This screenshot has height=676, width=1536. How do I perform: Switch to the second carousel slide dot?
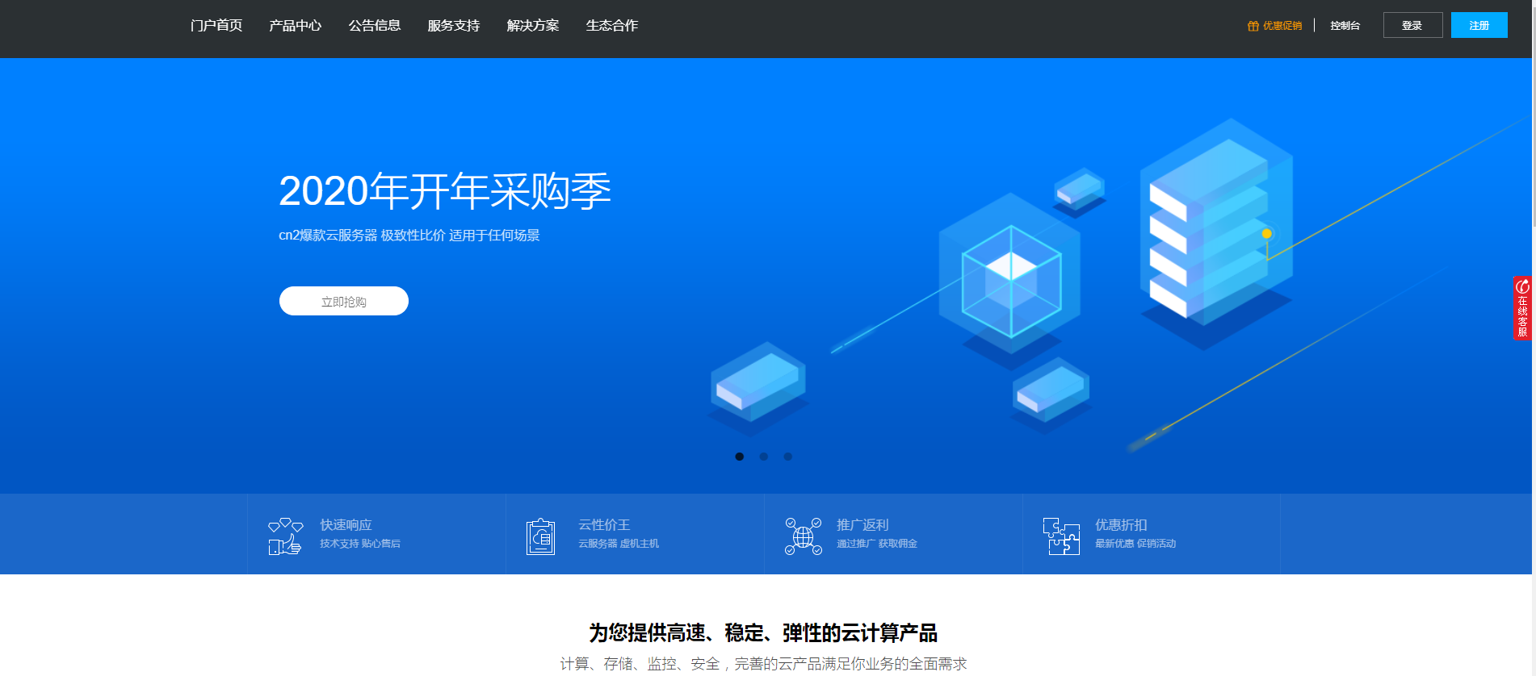[x=763, y=457]
